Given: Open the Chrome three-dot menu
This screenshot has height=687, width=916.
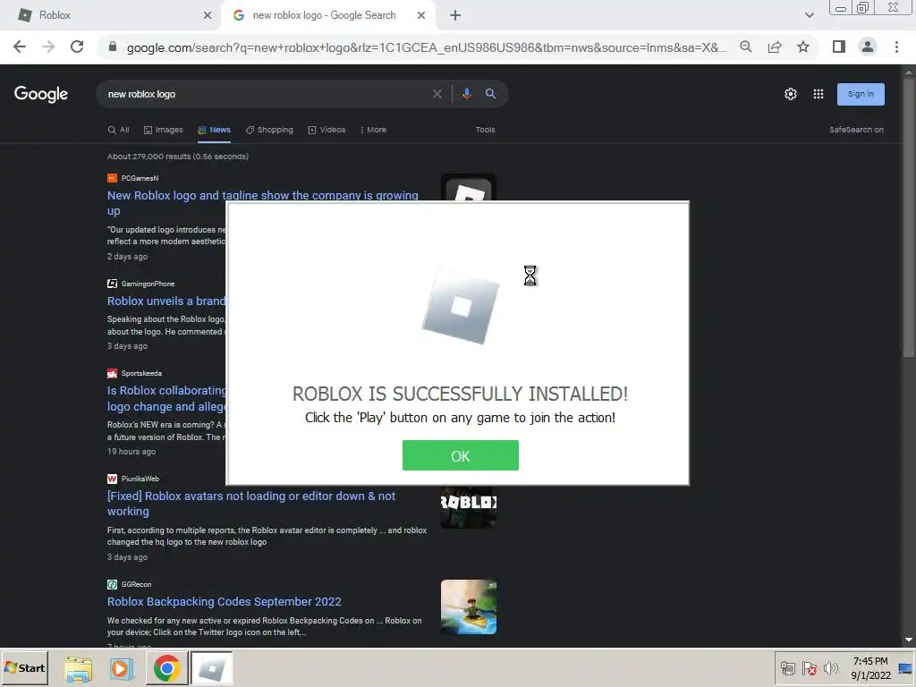Looking at the screenshot, I should pos(896,47).
